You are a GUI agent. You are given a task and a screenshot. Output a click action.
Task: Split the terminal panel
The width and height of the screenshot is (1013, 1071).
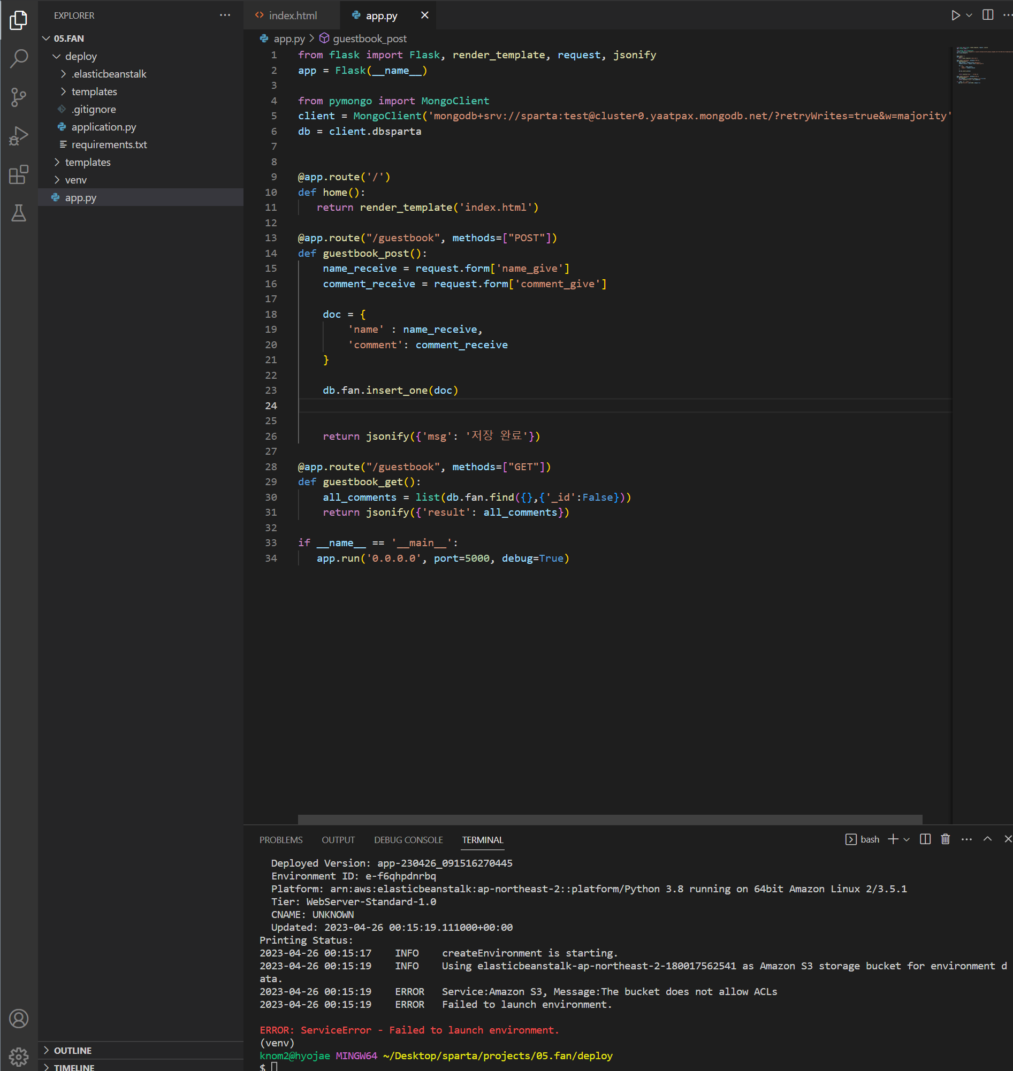925,839
